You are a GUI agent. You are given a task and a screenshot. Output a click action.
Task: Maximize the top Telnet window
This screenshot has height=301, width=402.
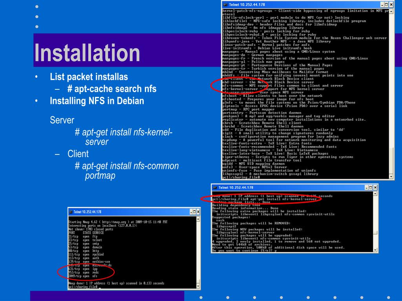tap(386, 5)
